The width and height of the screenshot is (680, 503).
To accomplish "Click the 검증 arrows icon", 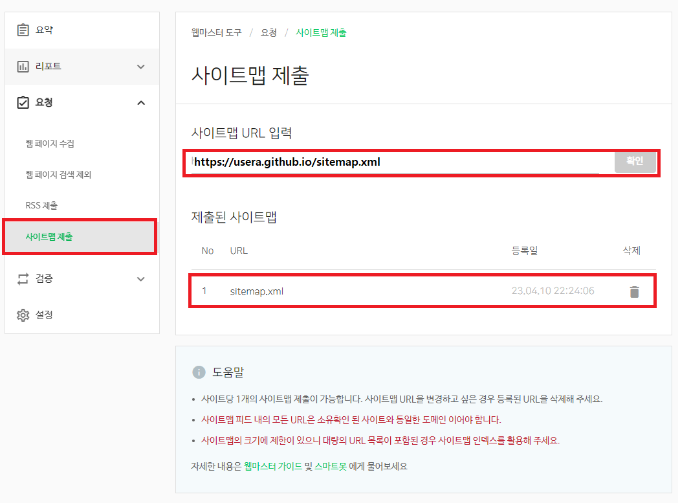I will click(x=23, y=278).
